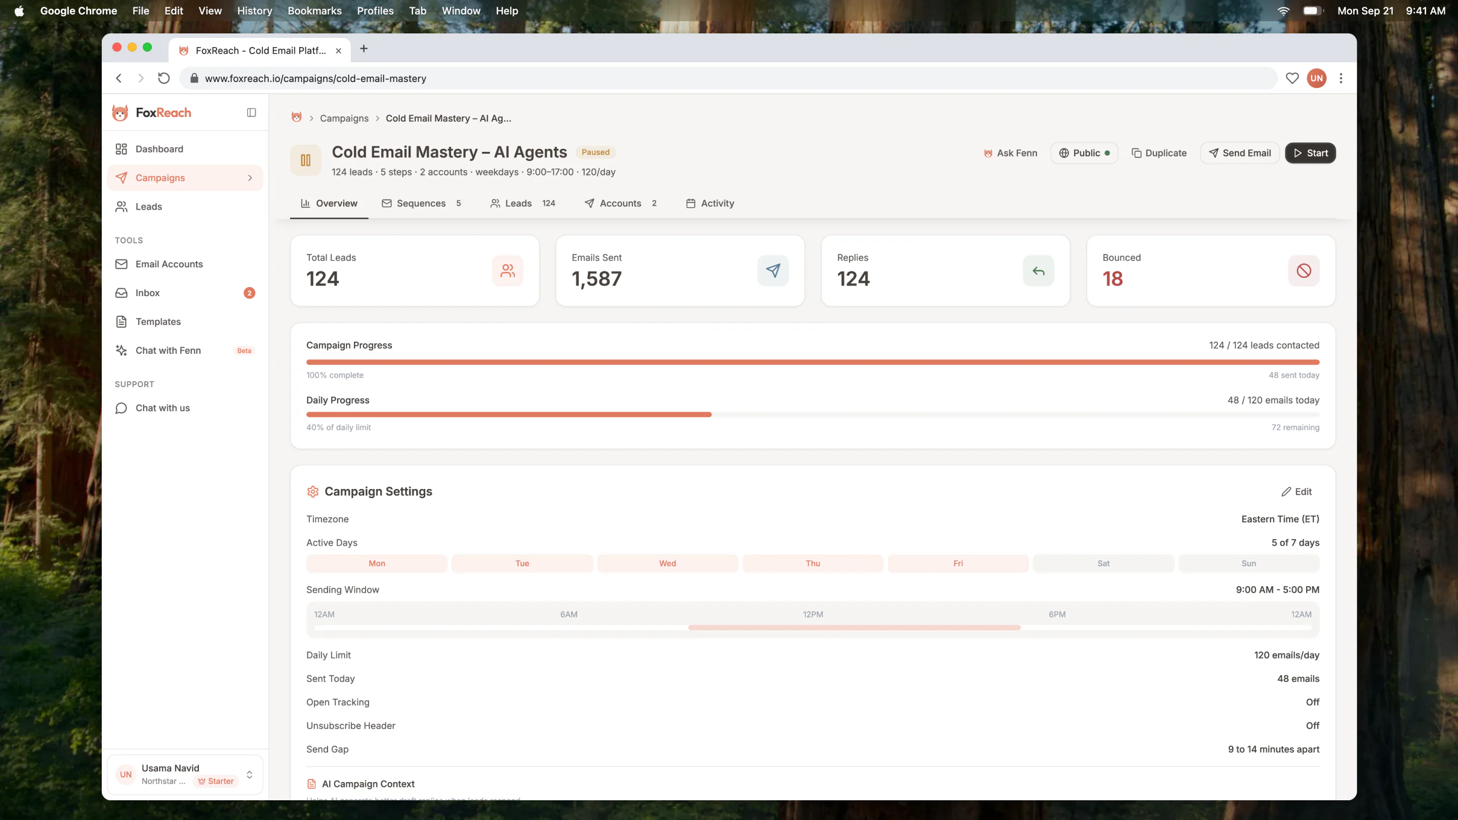
Task: Close the FoxReach browser tab
Action: (339, 51)
